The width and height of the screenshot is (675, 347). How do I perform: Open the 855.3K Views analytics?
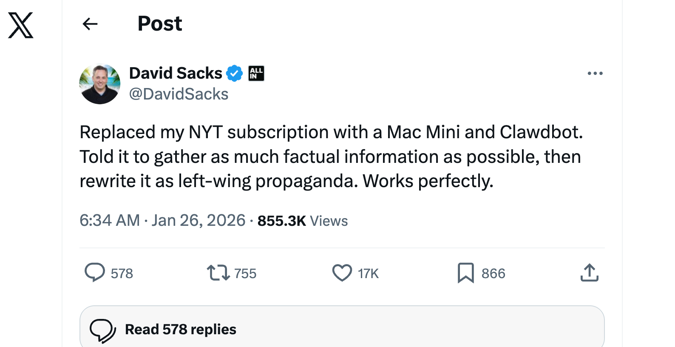(x=302, y=221)
